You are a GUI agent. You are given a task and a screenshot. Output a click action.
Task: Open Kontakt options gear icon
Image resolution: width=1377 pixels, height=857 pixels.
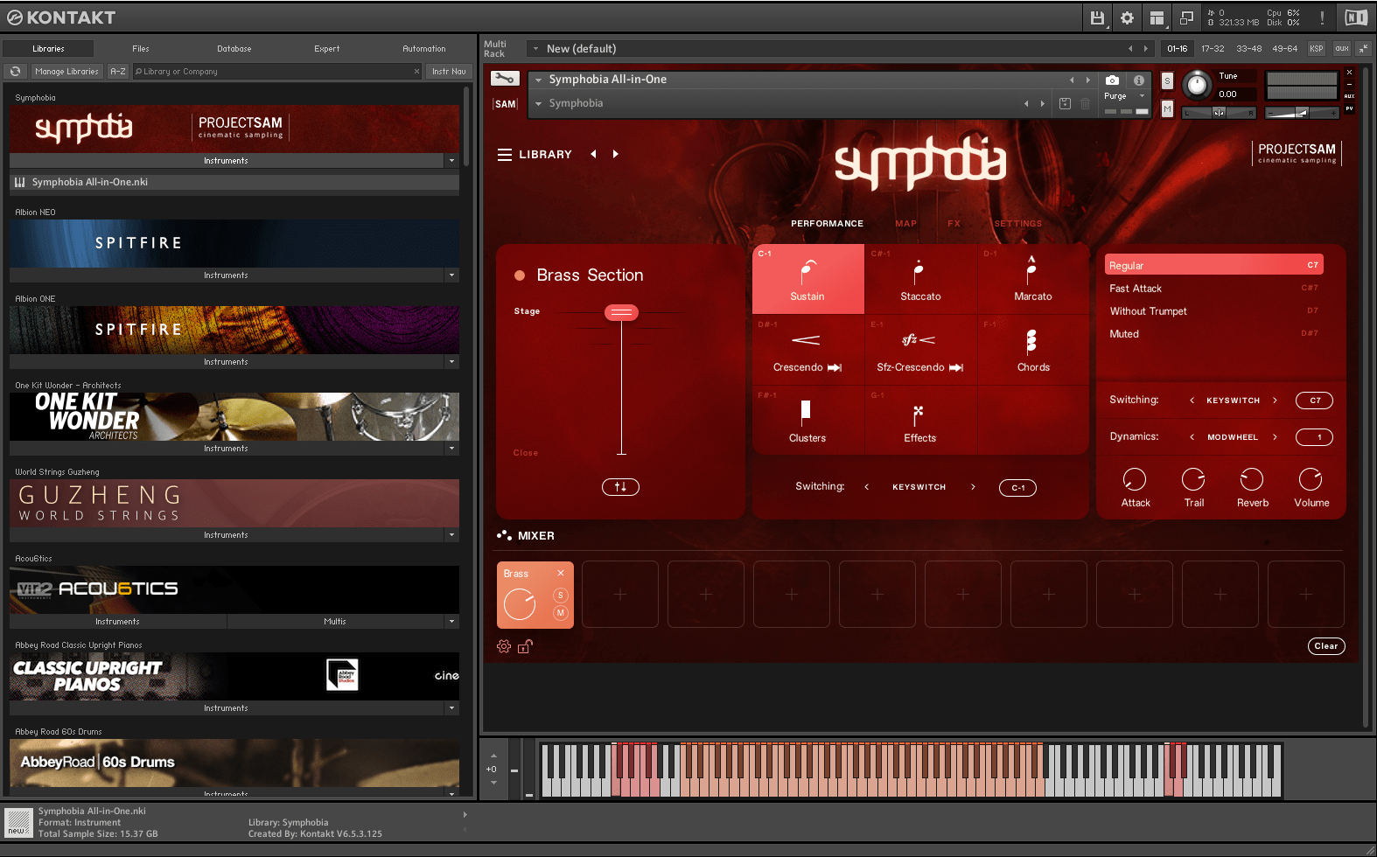click(x=1127, y=17)
